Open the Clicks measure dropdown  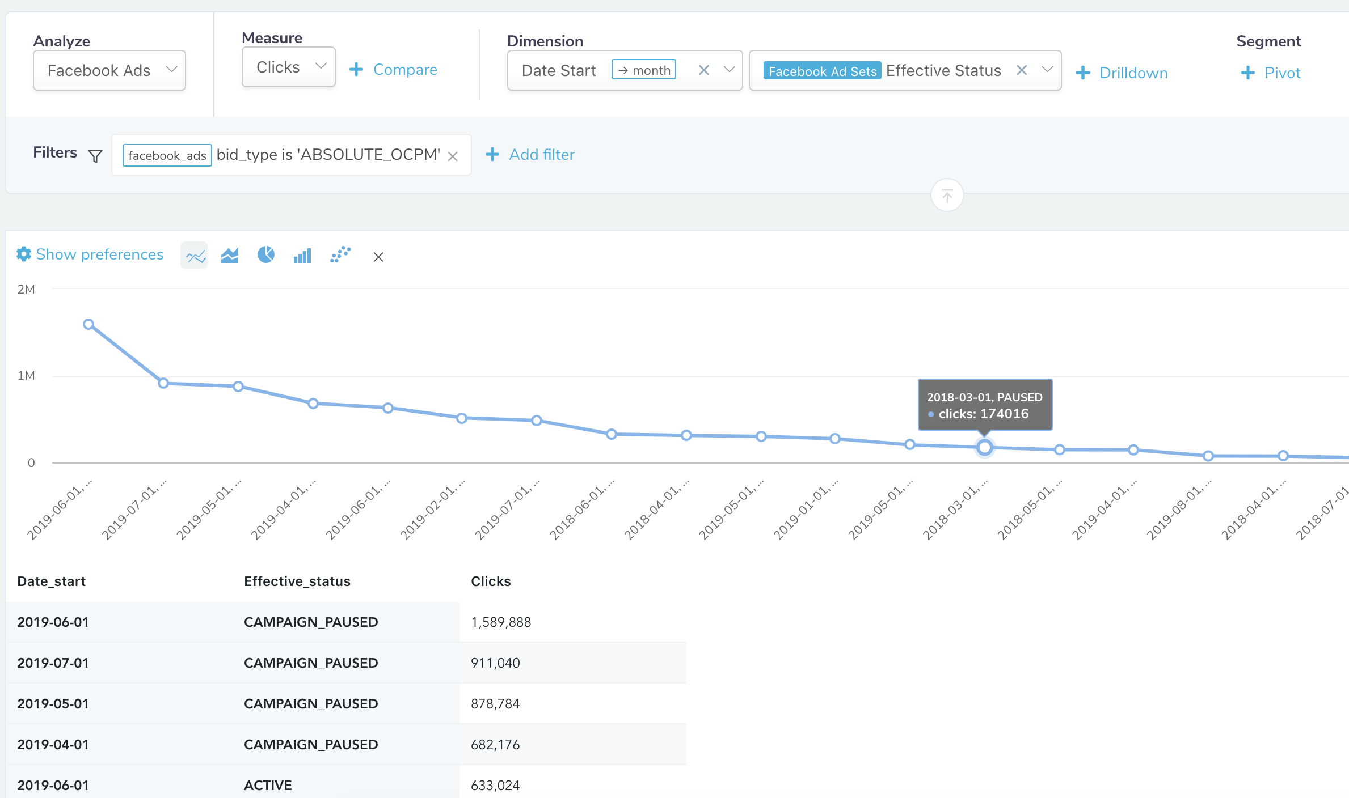[x=289, y=67]
